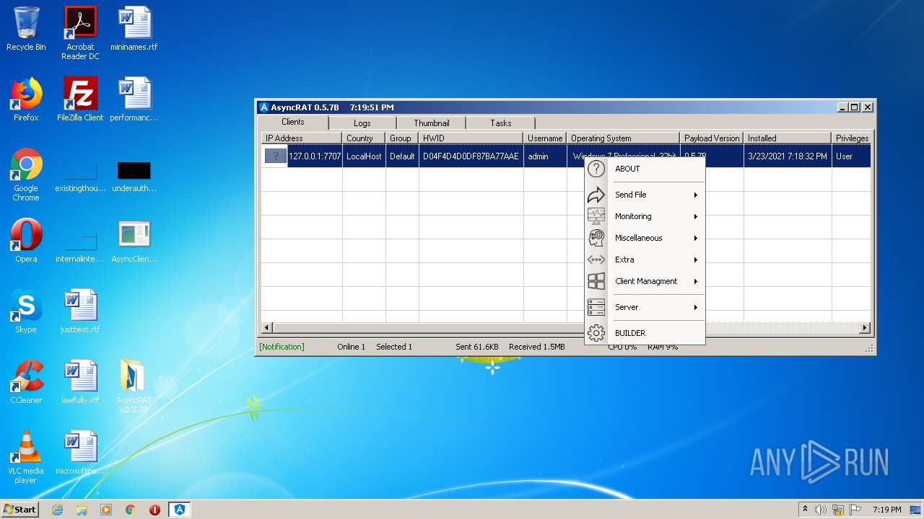Select the FileZilla Client desktop shortcut
Screen dimensions: 924x519
tap(80, 100)
